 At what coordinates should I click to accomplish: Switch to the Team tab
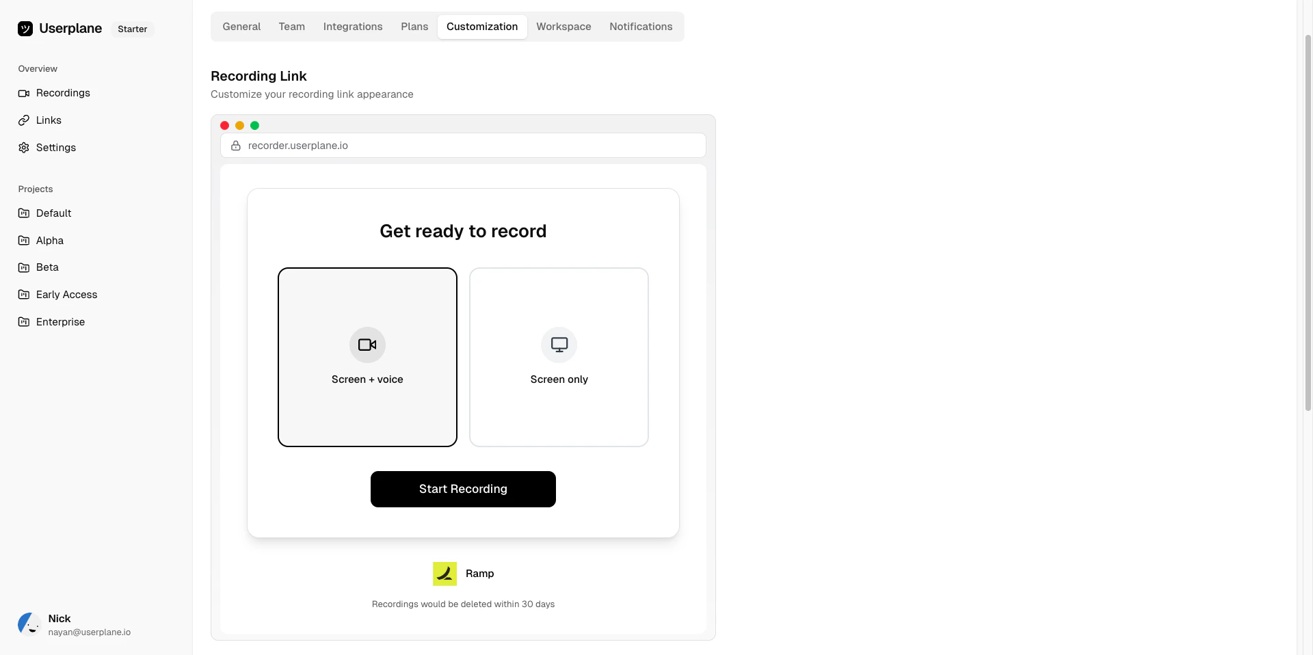(x=292, y=27)
